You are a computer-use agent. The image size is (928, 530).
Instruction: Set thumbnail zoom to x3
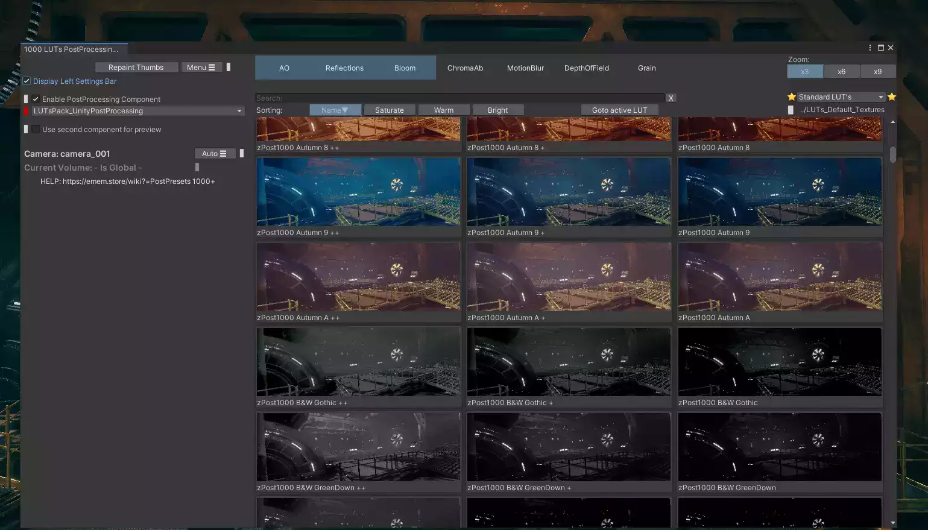805,72
